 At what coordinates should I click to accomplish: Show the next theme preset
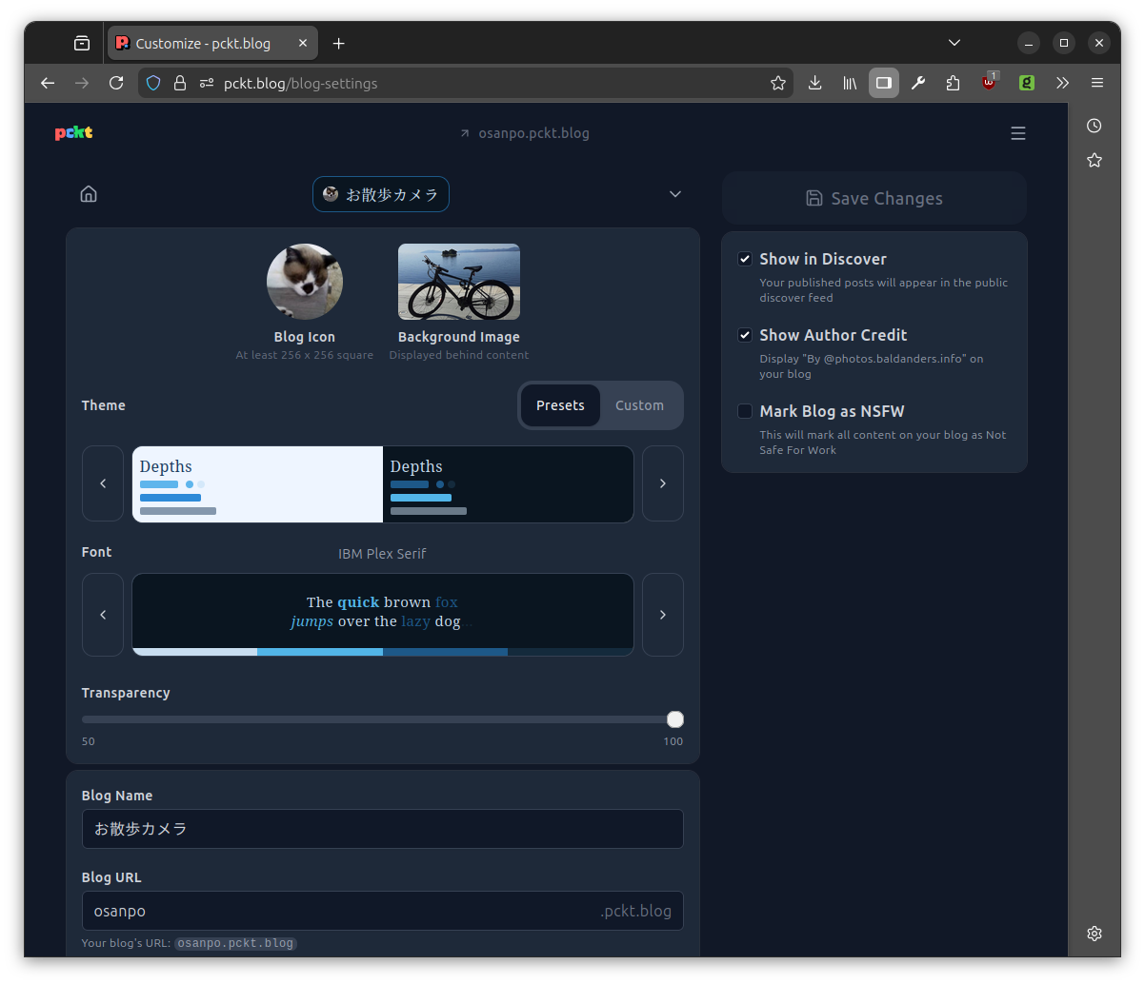663,483
